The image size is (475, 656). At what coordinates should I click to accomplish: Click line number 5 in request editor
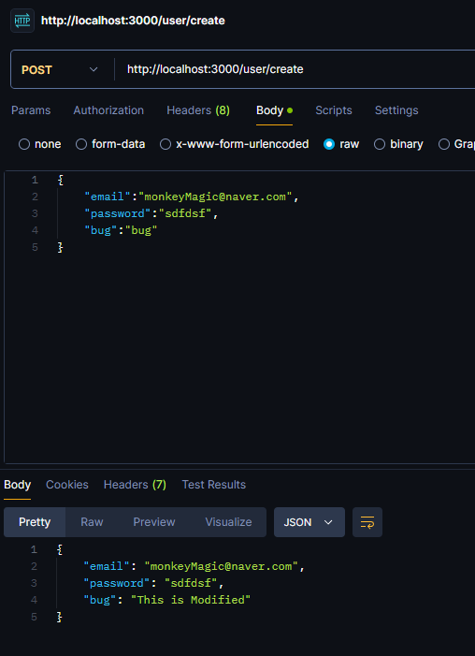click(35, 247)
